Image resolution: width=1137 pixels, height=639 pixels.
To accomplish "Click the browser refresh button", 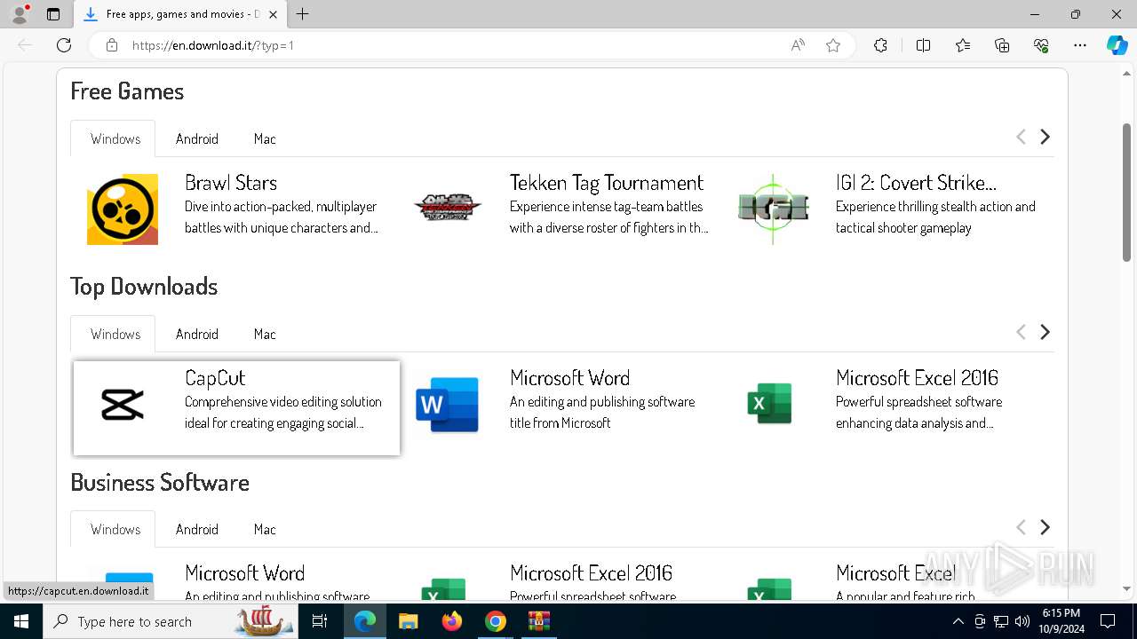I will (64, 45).
